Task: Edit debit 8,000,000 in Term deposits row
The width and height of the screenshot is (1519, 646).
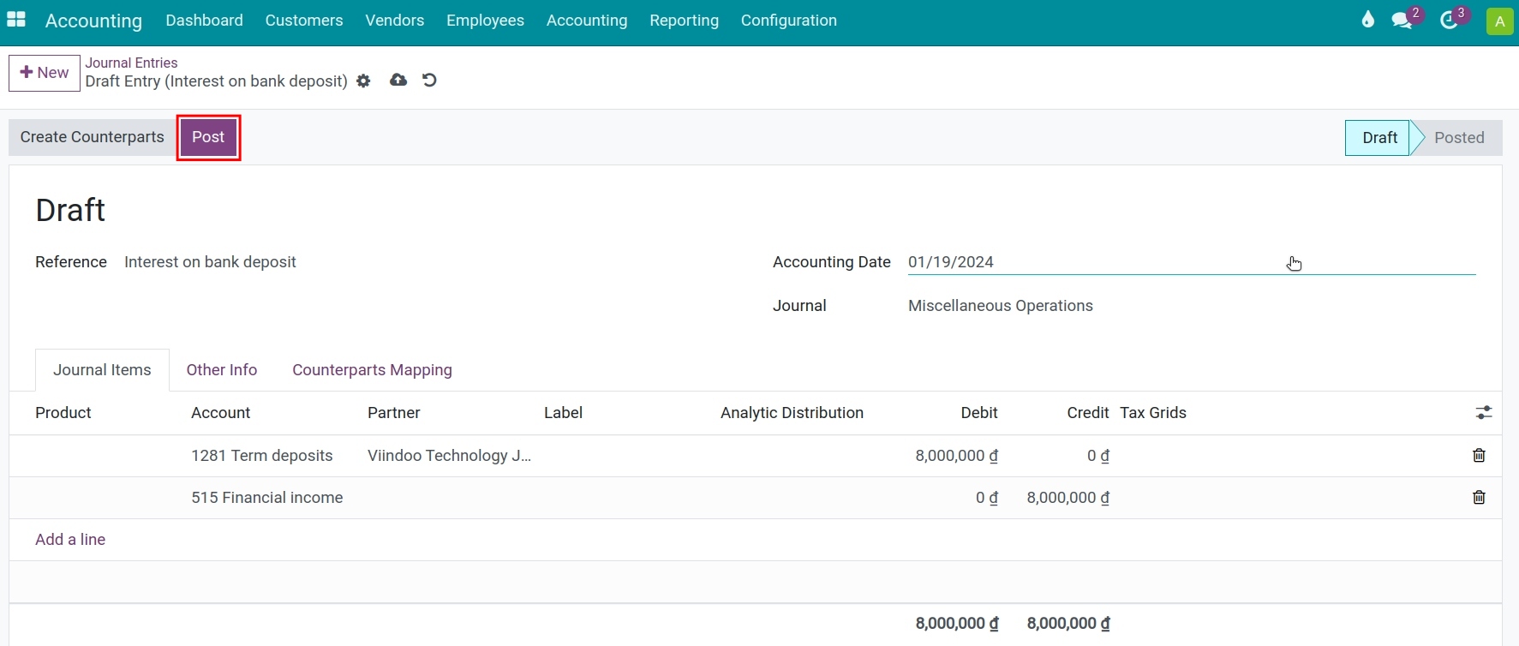Action: pos(956,456)
